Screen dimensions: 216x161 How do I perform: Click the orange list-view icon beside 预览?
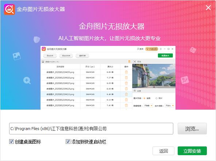pos(130,61)
